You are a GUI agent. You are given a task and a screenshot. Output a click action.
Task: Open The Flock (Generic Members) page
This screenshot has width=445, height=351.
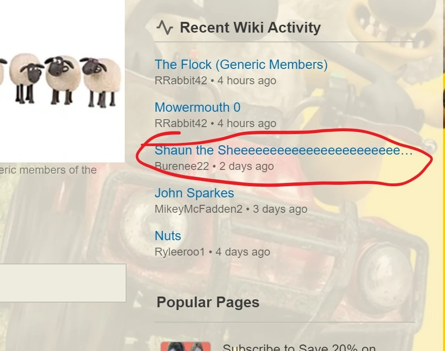pos(241,65)
